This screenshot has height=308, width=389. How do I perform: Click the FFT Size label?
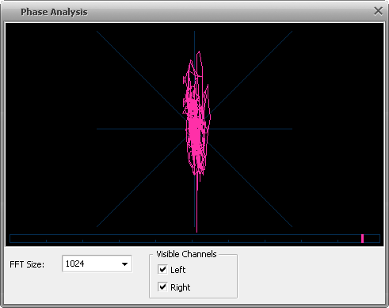(27, 264)
